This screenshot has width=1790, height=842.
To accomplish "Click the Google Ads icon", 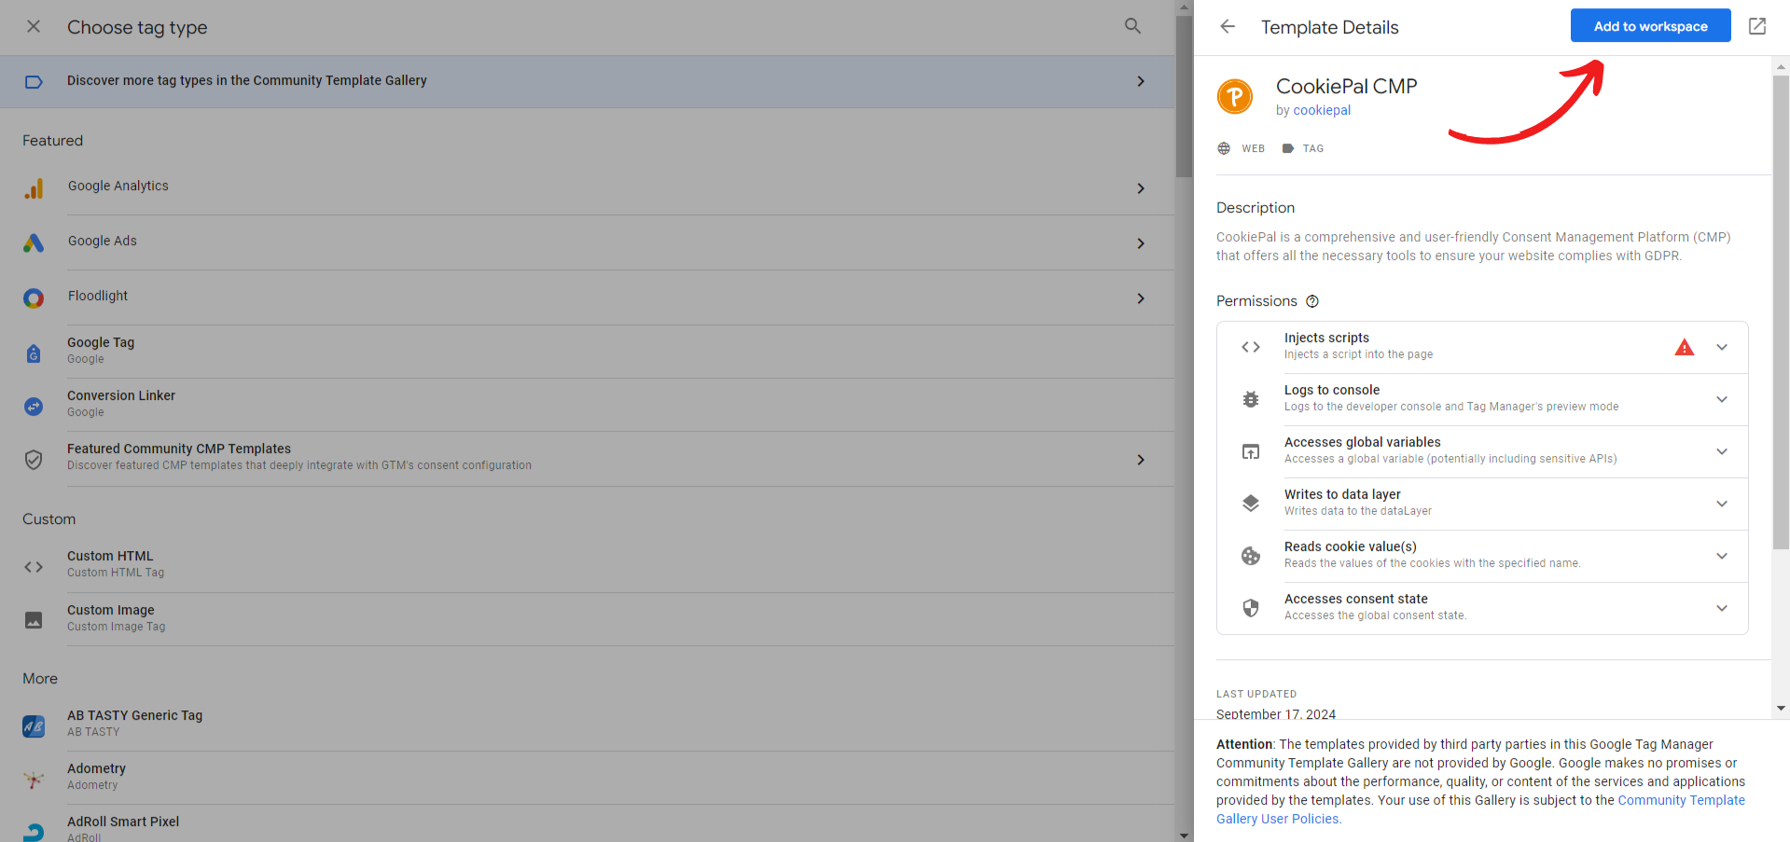I will [x=35, y=242].
